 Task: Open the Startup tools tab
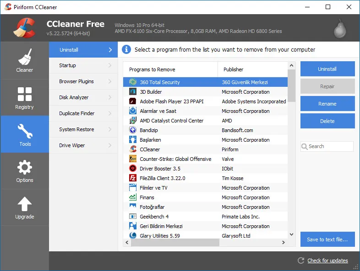coord(83,65)
